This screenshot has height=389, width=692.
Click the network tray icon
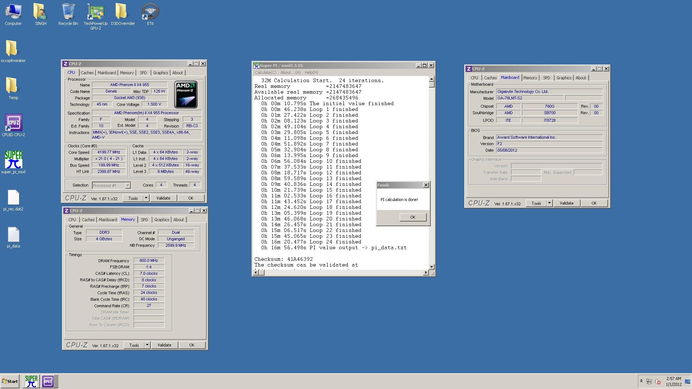(649, 381)
